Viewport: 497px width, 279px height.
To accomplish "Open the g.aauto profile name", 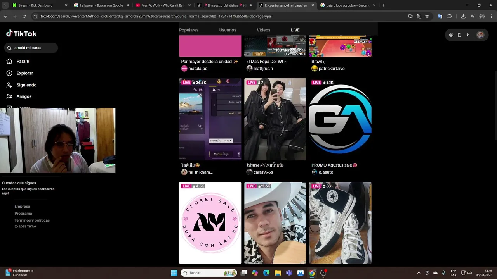I will [x=326, y=172].
